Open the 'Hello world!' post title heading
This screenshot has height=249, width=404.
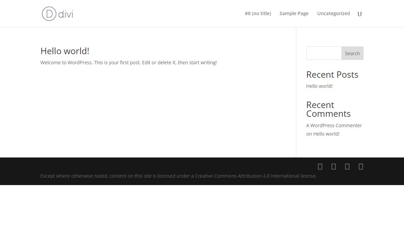65,51
